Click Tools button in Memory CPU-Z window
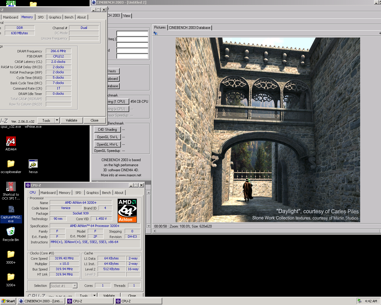This screenshot has width=381, height=305. 46,120
